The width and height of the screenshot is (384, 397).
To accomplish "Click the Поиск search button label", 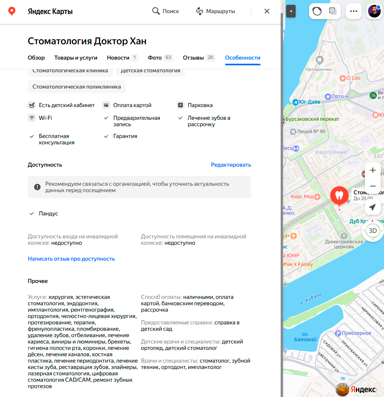I will pos(171,11).
